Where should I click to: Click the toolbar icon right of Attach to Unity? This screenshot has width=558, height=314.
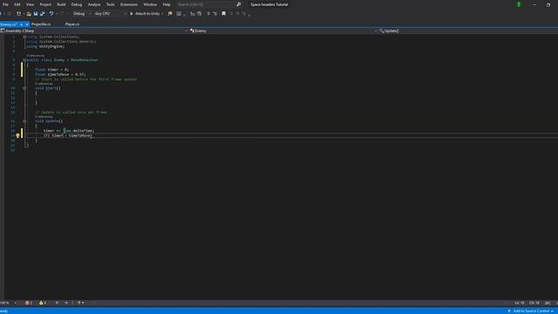click(x=170, y=14)
